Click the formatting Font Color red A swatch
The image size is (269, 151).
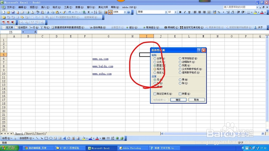(262, 12)
